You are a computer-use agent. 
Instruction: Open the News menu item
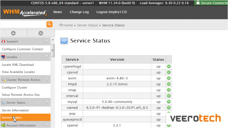[x=58, y=12]
